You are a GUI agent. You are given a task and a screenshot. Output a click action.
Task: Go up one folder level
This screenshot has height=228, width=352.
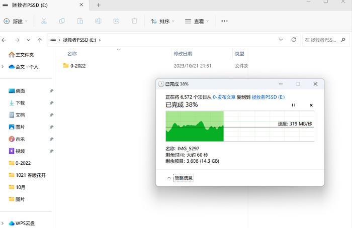(40, 40)
